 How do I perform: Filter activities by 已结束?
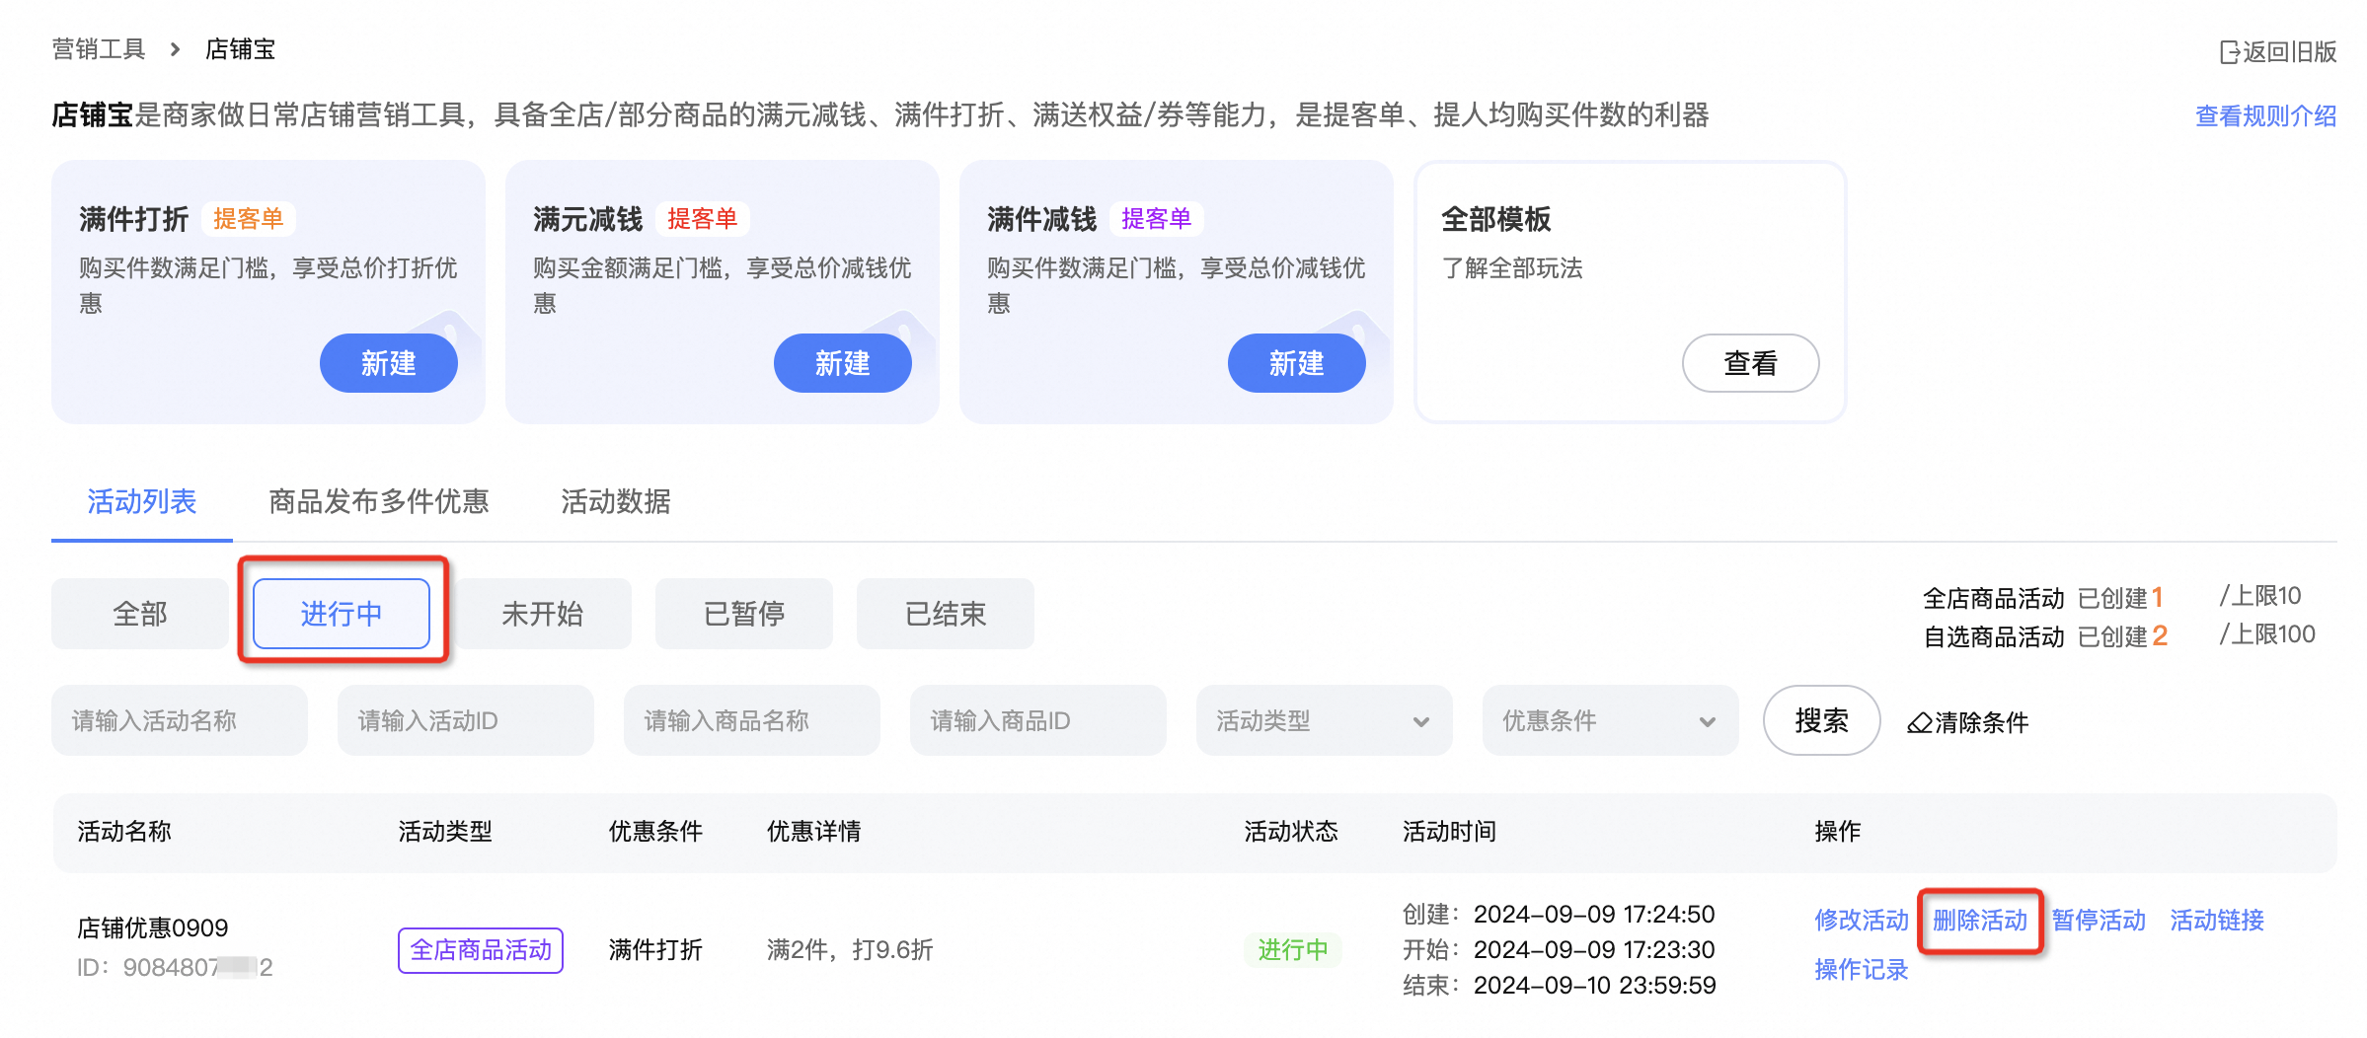[x=946, y=614]
